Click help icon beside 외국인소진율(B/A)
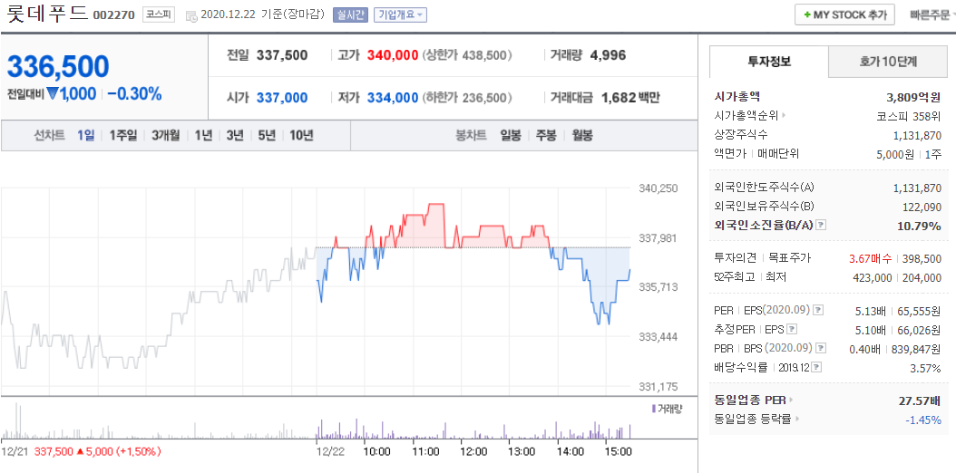Screen dimensions: 956x473 tap(821, 226)
